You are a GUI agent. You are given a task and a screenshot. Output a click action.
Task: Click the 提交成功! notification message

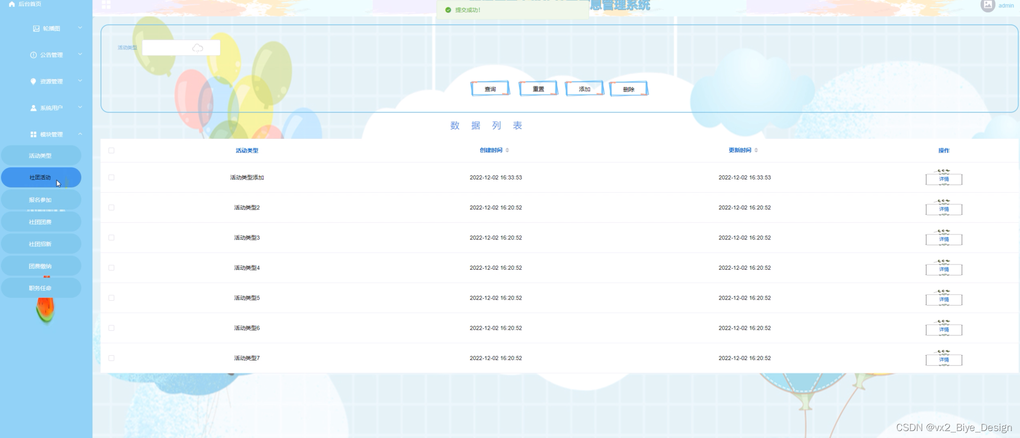[x=468, y=10]
